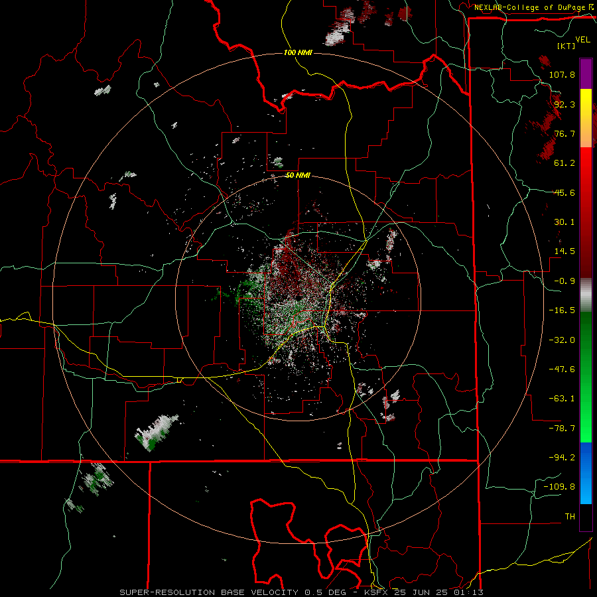Screen dimensions: 597x597
Task: Click the 92.3 velocity scale value
Action: [x=564, y=104]
